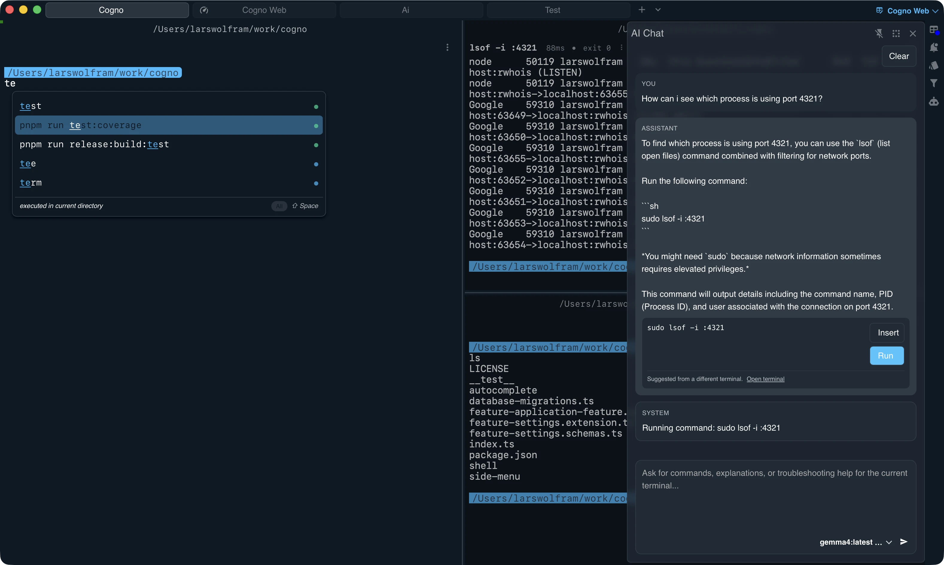Click the red window close light
The width and height of the screenshot is (944, 565).
click(10, 10)
